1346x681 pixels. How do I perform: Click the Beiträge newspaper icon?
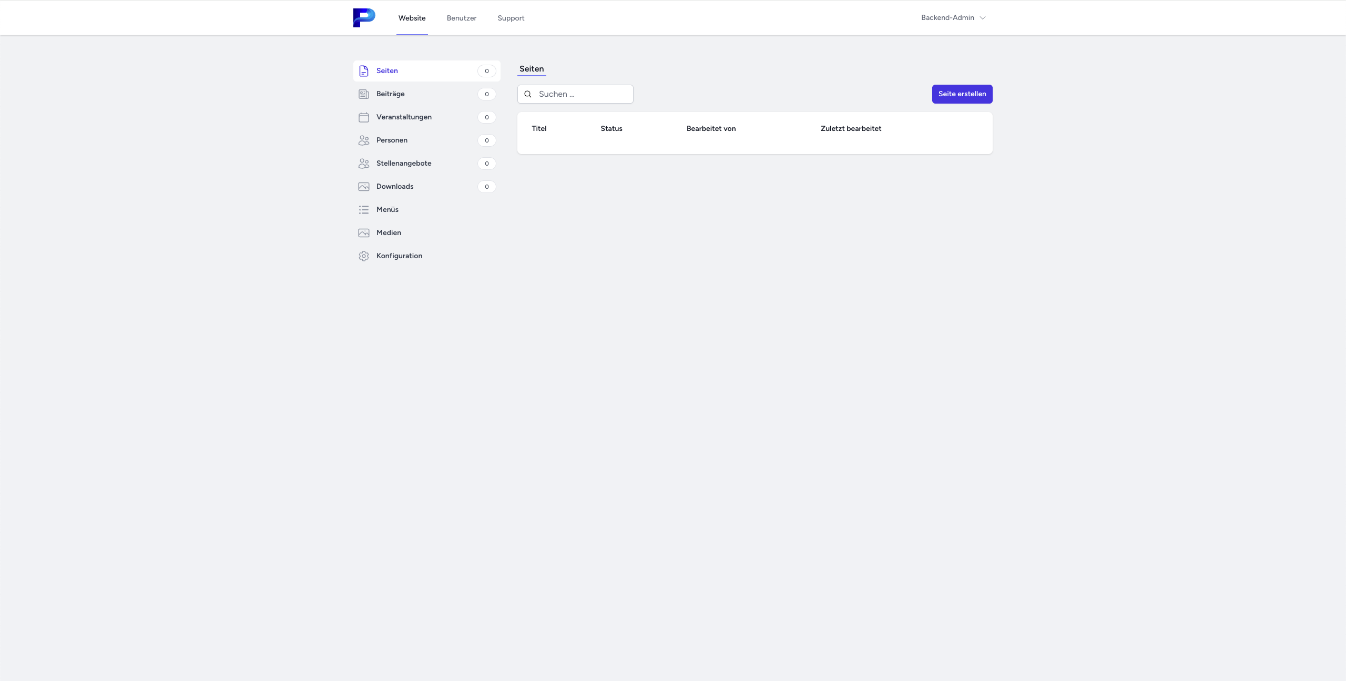363,94
